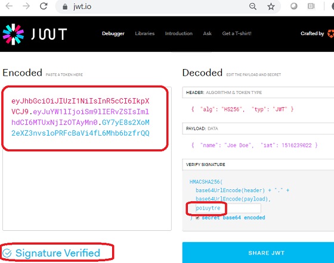The image size is (334, 263).
Task: Click the HEADER: ALGORITHM & TOKEN TYPE label
Action: (224, 93)
